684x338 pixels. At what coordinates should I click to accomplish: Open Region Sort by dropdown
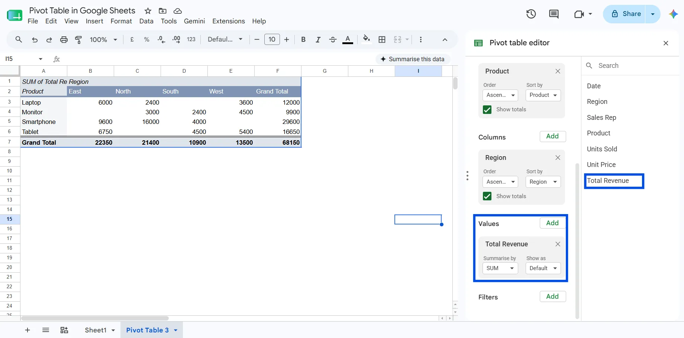[x=543, y=182]
